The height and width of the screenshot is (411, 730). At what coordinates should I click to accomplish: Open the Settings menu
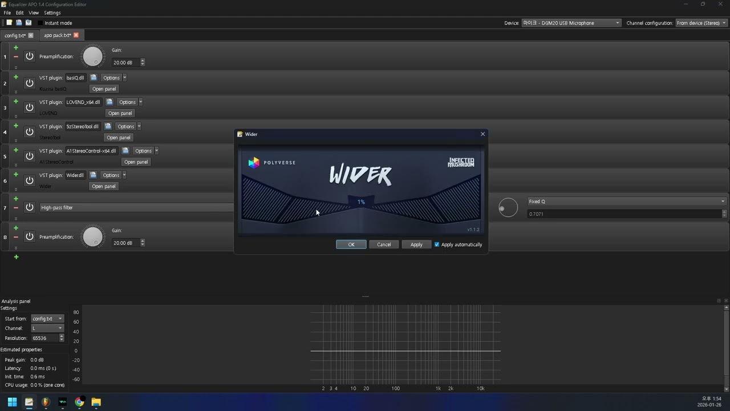pos(52,13)
